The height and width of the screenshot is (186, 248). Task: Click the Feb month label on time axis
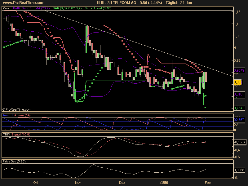tap(208, 183)
